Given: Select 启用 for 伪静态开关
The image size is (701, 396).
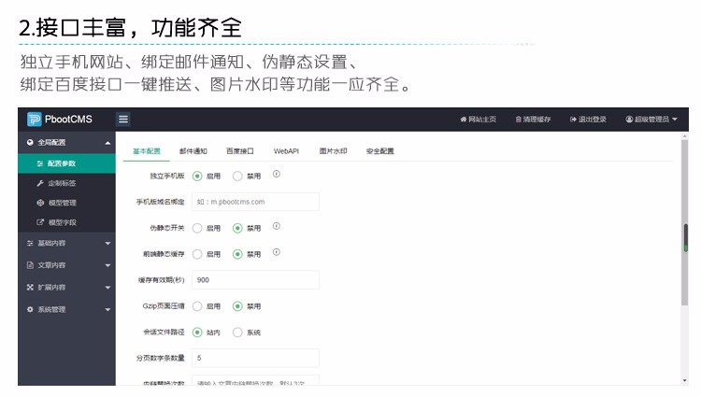Looking at the screenshot, I should click(x=197, y=228).
